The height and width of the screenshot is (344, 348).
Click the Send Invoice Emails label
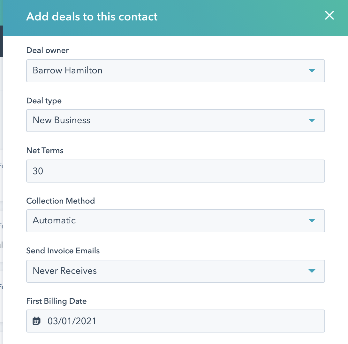click(63, 251)
